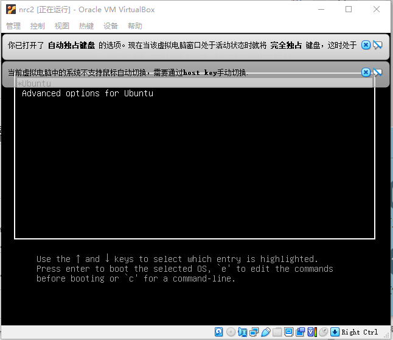Image resolution: width=393 pixels, height=340 pixels.
Task: Open the 热键 menu
Action: tap(86, 26)
